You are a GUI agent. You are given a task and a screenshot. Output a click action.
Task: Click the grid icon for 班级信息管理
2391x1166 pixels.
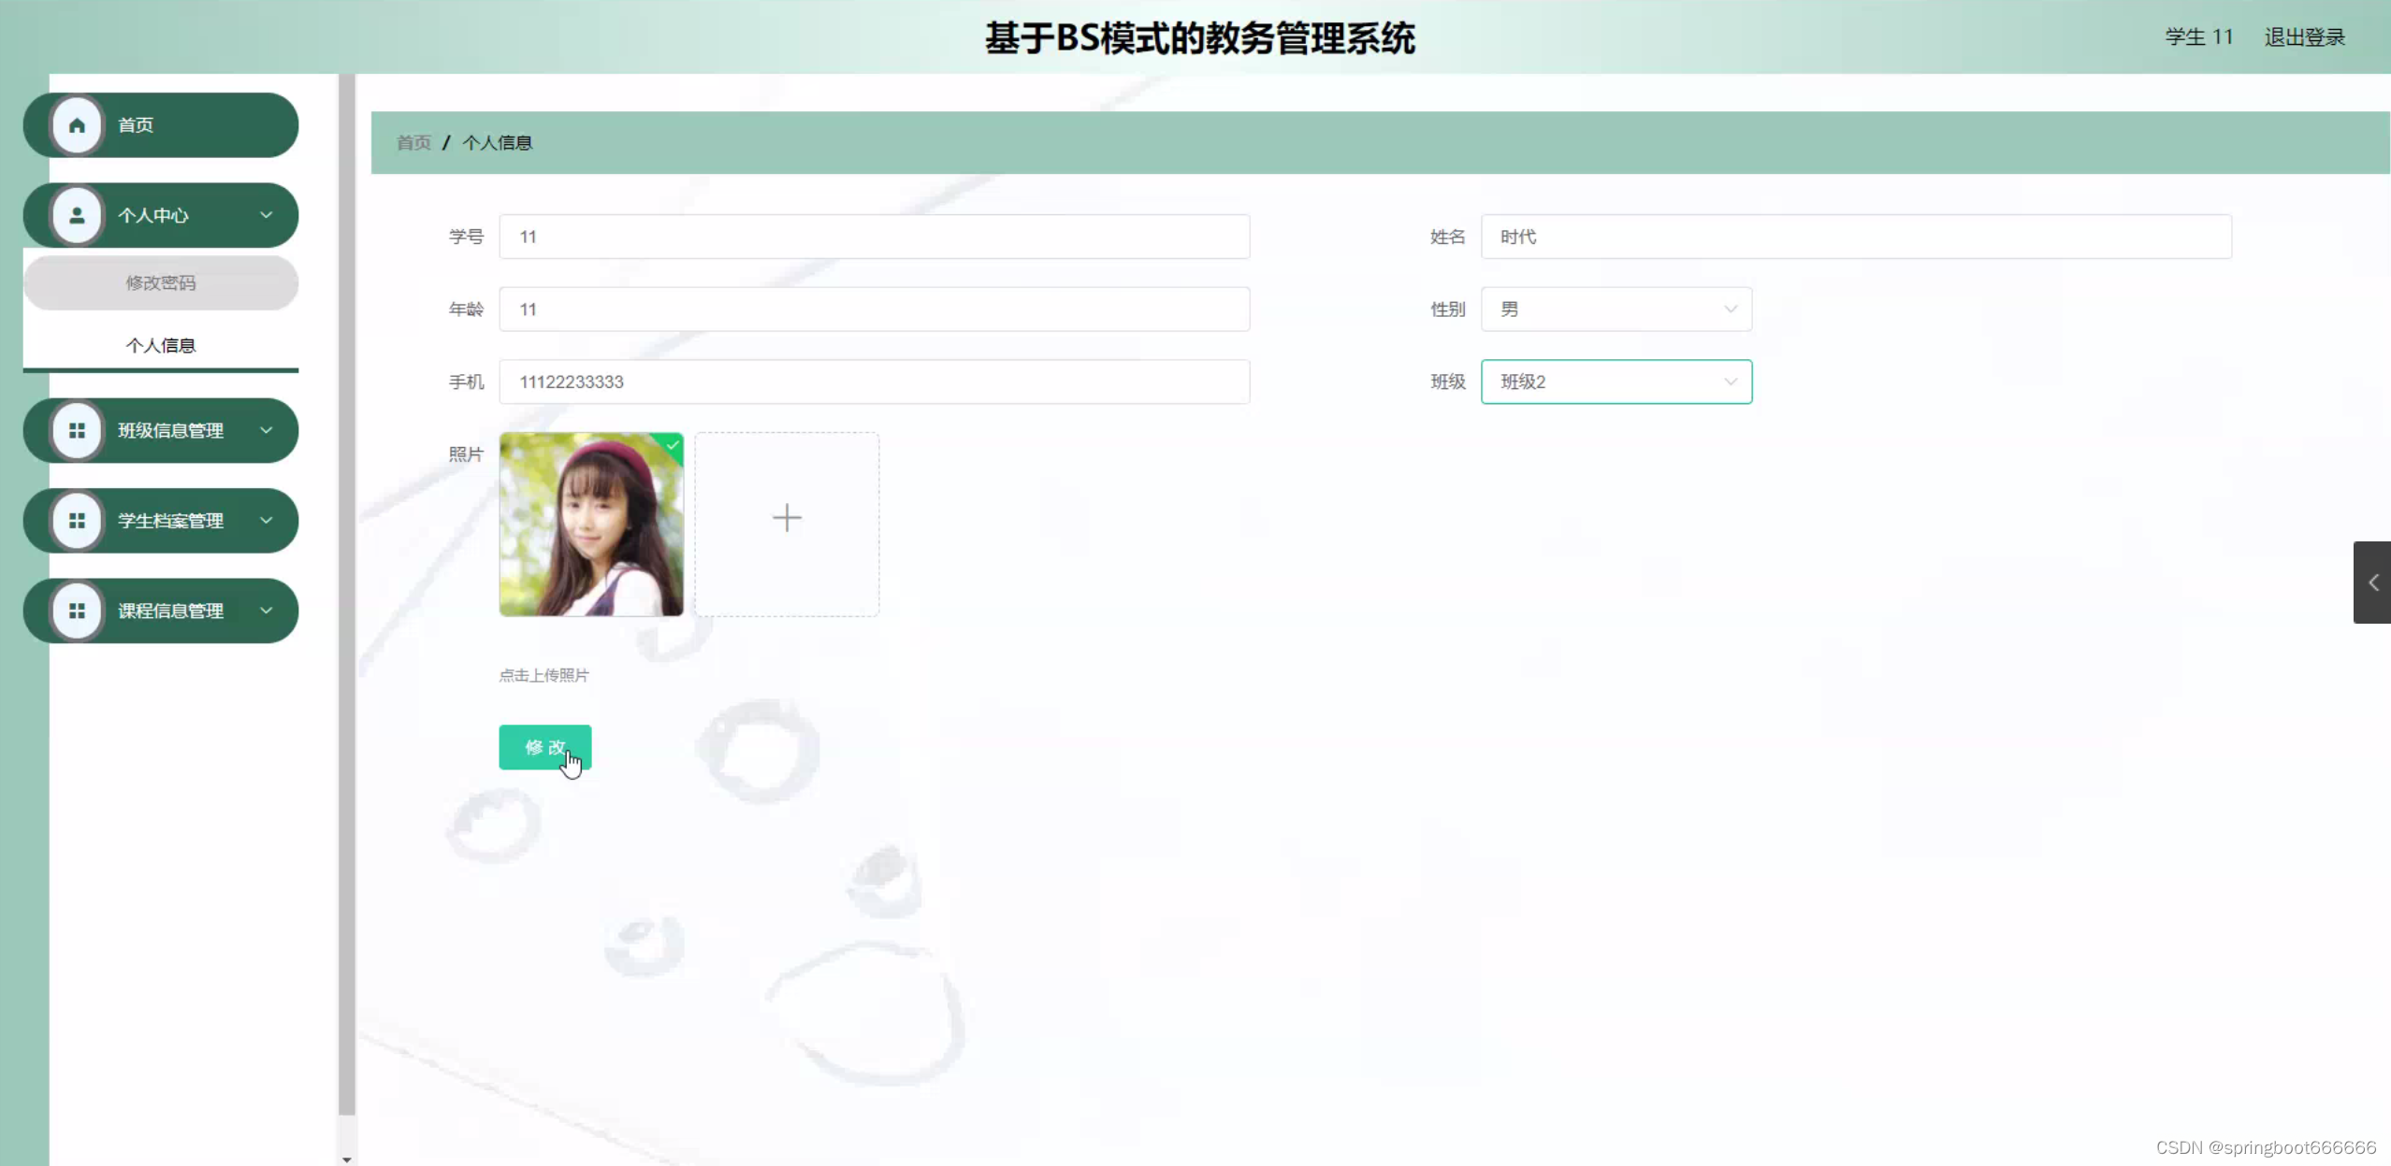pos(77,430)
